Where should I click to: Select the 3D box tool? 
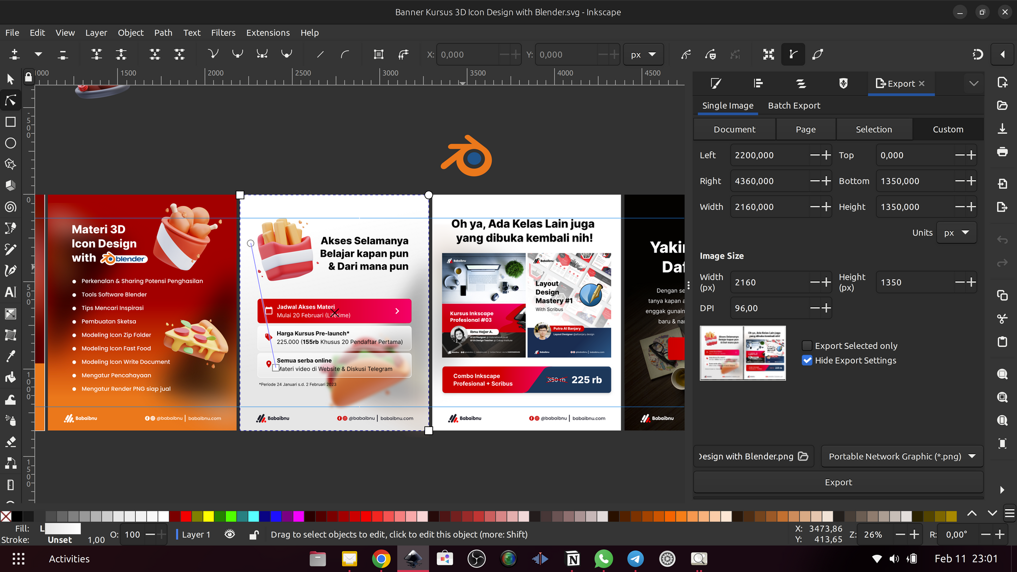(10, 186)
